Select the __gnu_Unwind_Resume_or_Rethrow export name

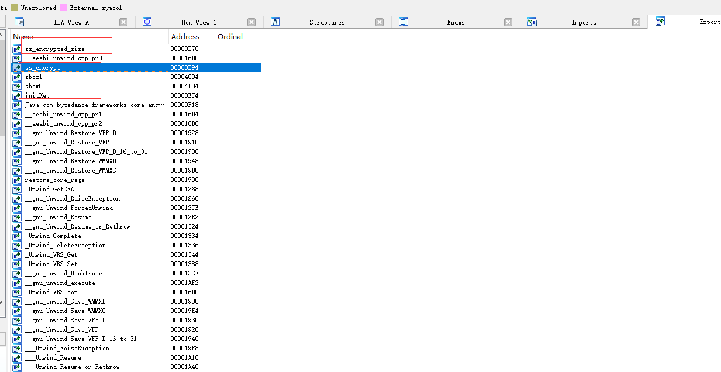[x=78, y=227]
